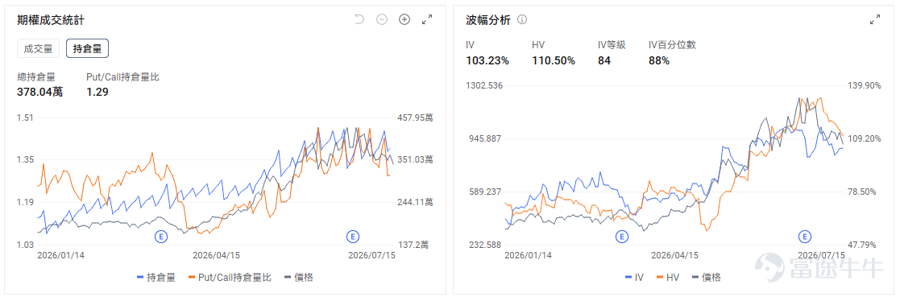
Task: Toggle the 價格 legend in volatility chart
Action: [706, 278]
